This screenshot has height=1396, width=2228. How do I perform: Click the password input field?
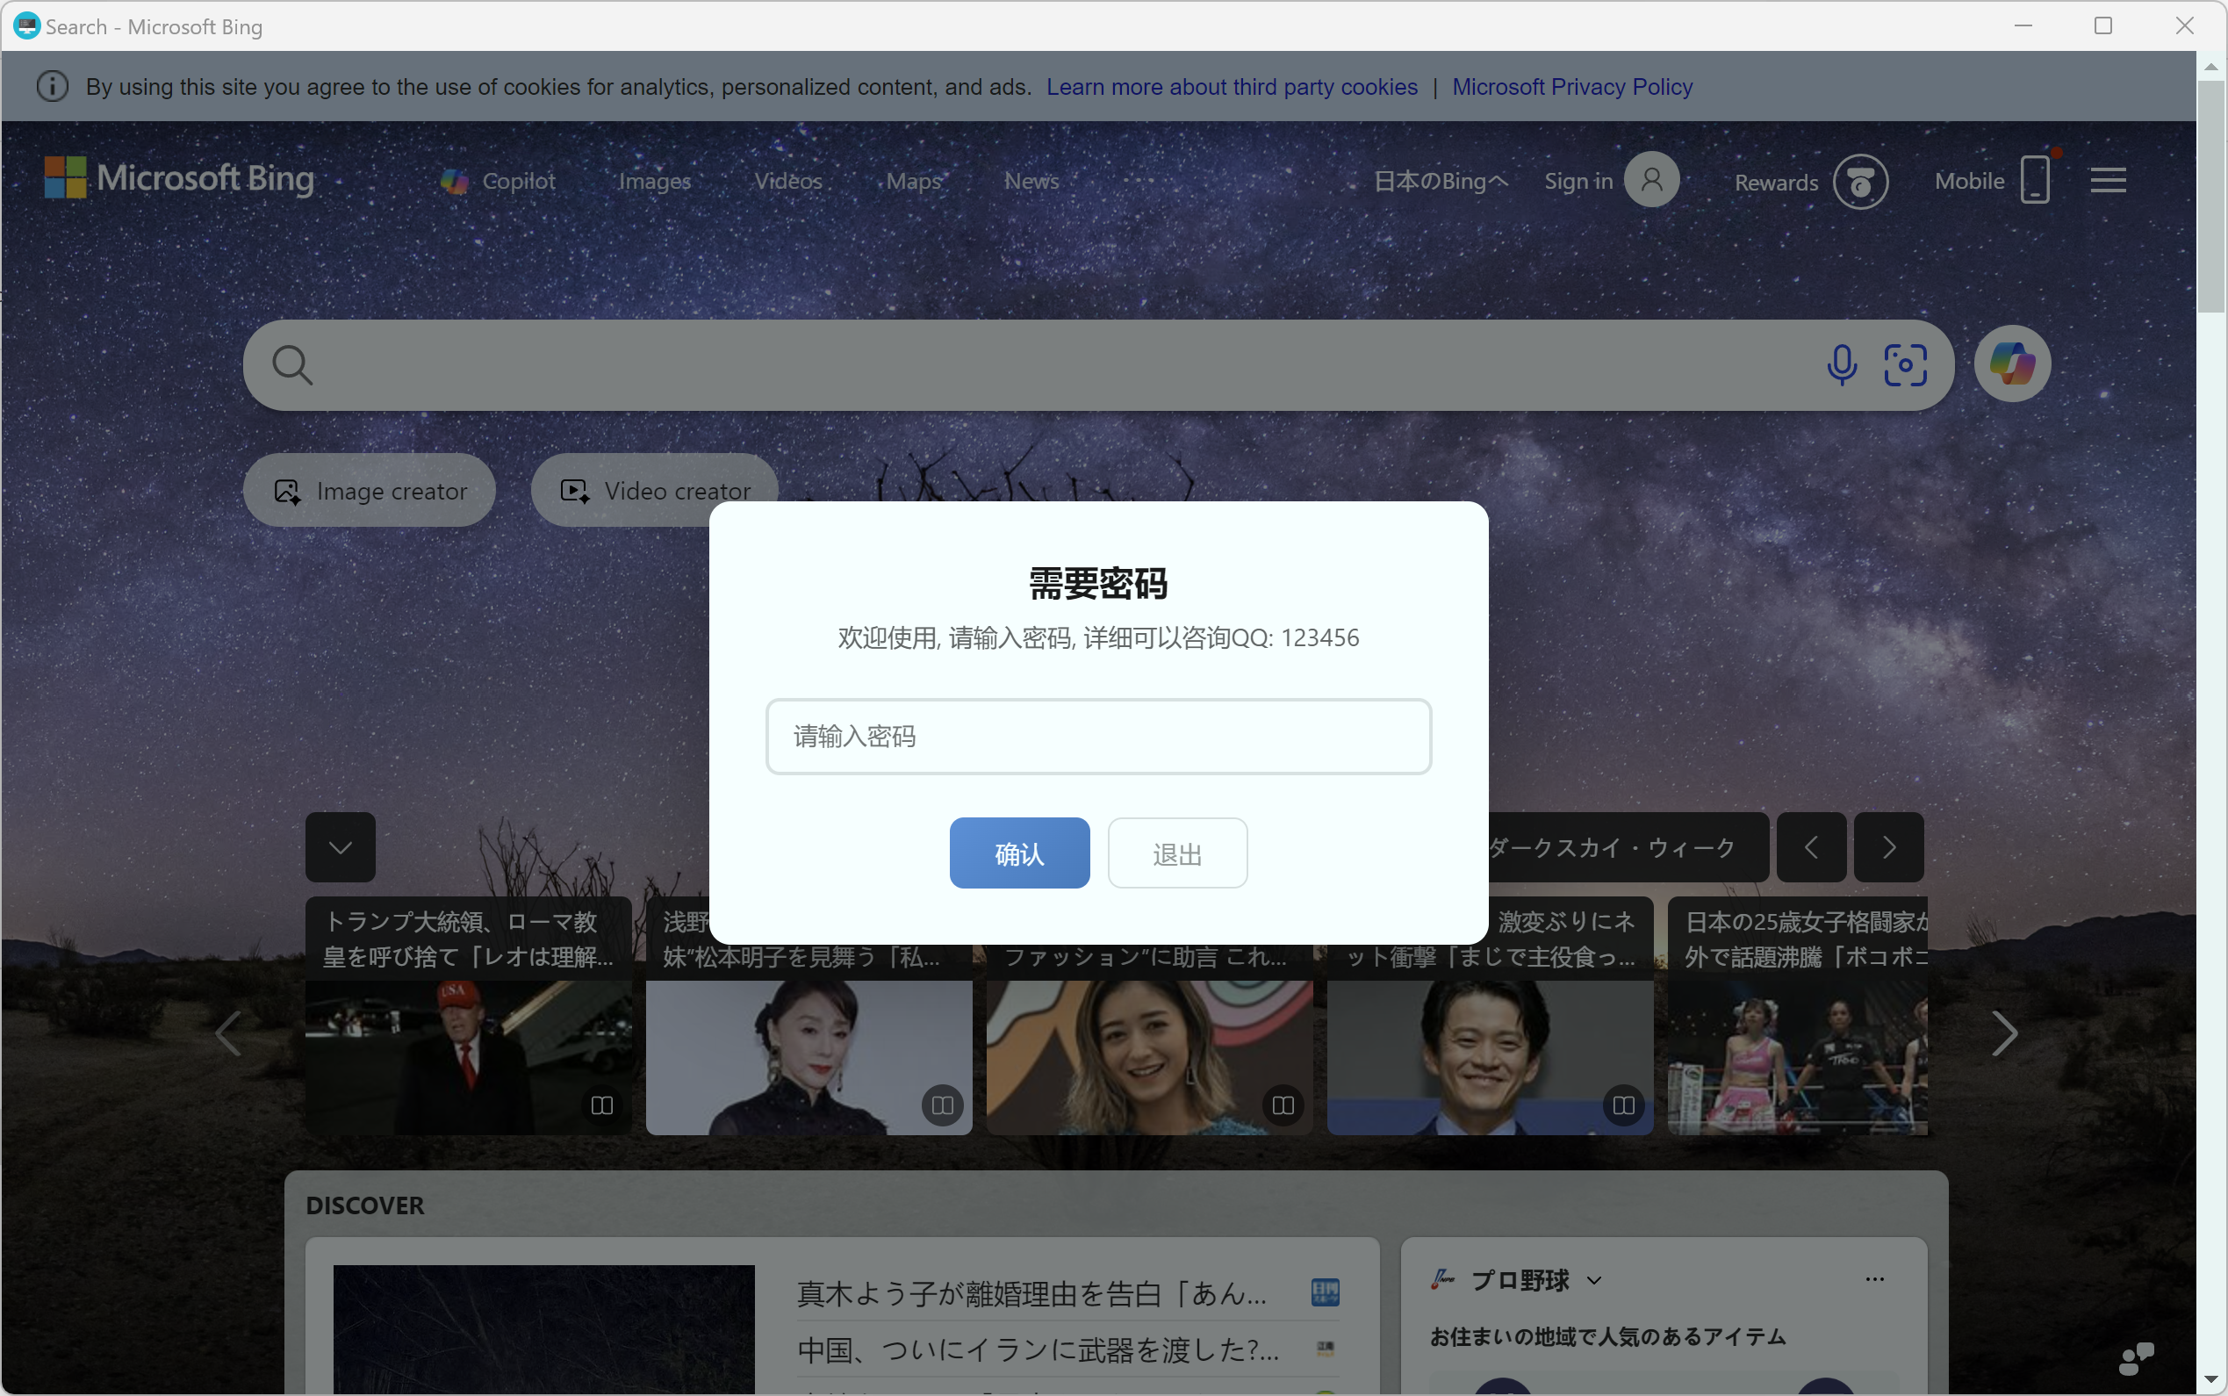tap(1097, 736)
